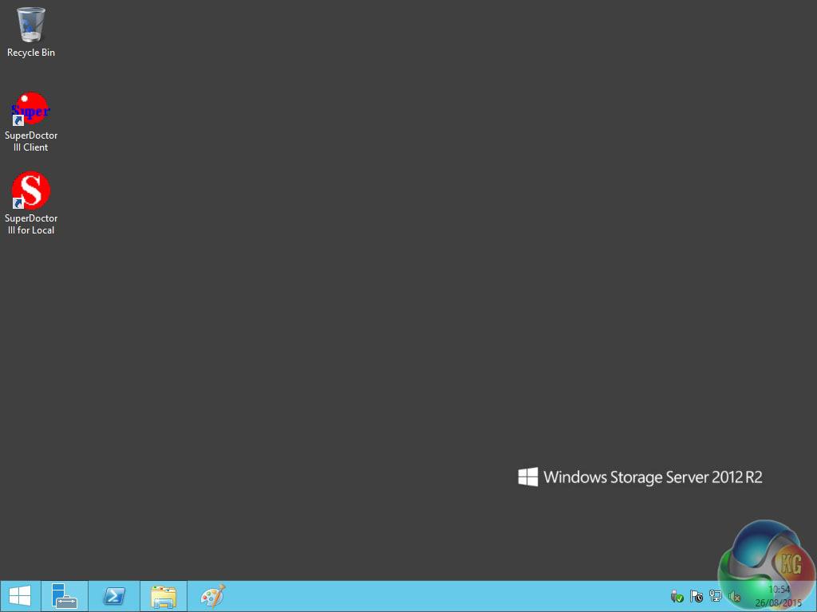Open File Explorer from the taskbar
Viewport: 817px width, 612px height.
(164, 596)
